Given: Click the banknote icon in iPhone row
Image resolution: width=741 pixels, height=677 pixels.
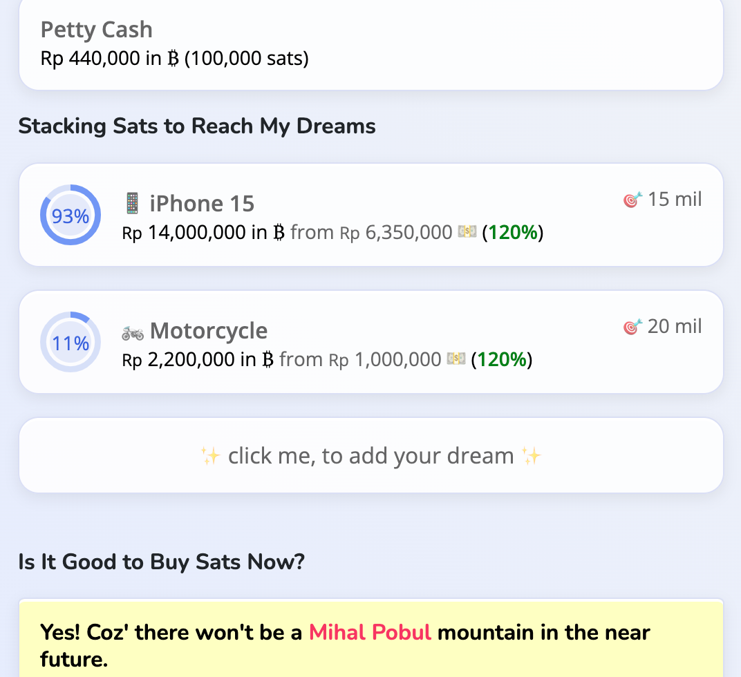Looking at the screenshot, I should 467,233.
